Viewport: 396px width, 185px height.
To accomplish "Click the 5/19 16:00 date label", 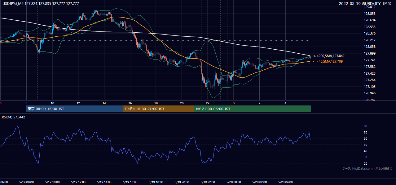I will [x=130, y=182].
